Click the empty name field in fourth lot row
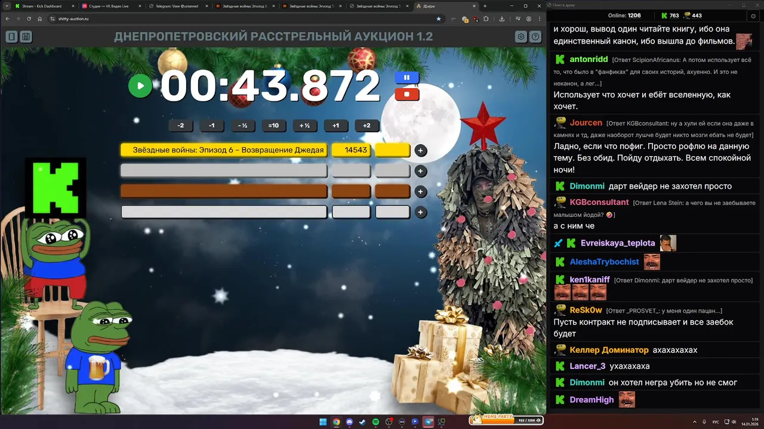 pos(224,212)
